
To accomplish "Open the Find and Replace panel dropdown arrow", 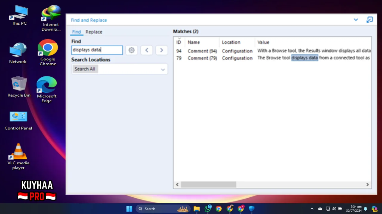I will (356, 20).
